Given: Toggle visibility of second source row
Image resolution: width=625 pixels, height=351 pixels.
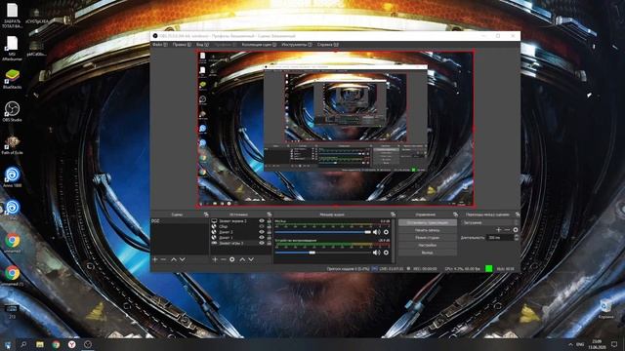Looking at the screenshot, I should tap(262, 226).
